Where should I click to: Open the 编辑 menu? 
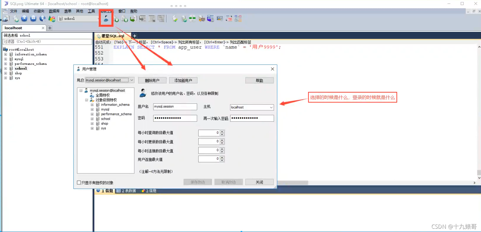tap(25, 11)
